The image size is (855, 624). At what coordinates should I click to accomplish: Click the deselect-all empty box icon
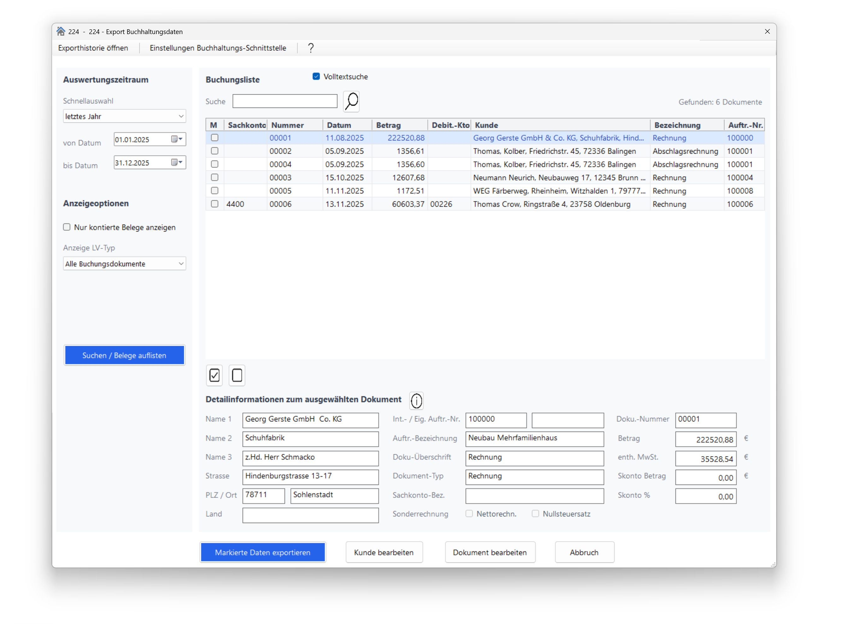[x=237, y=375]
